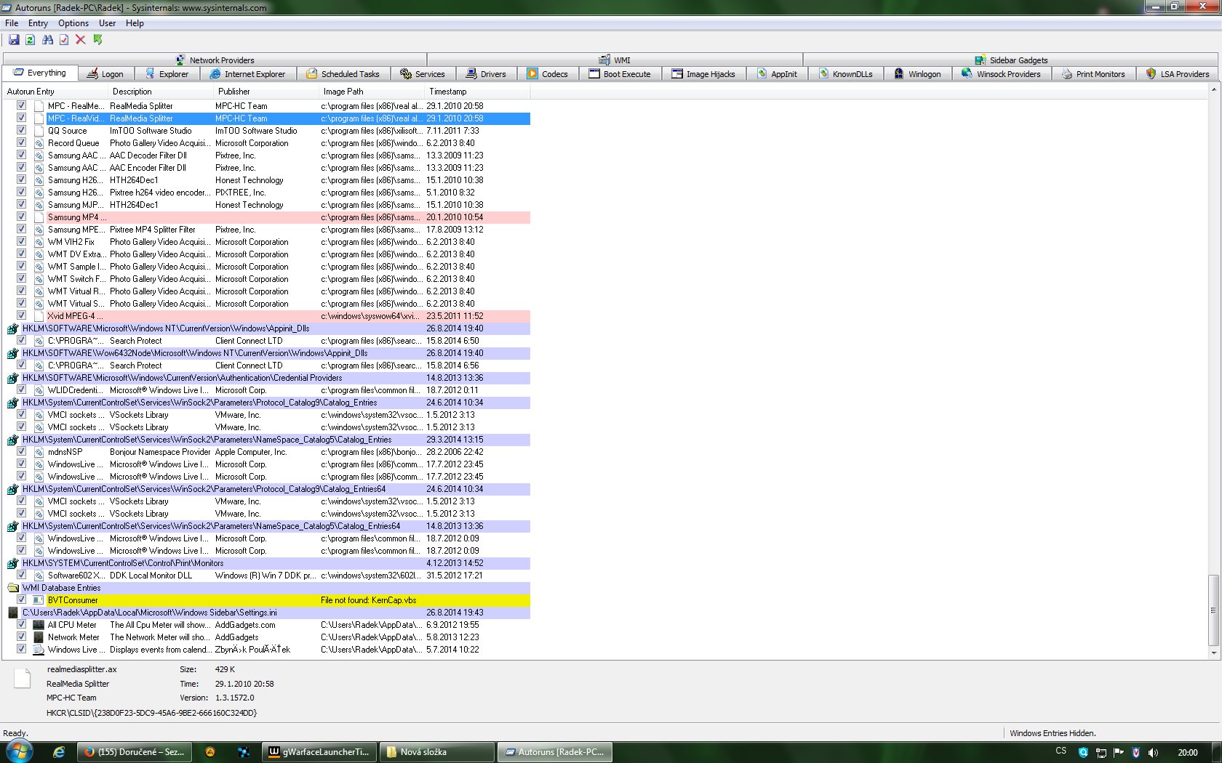This screenshot has width=1222, height=763.
Task: Click the red X Delete toolbar icon
Action: [x=81, y=40]
